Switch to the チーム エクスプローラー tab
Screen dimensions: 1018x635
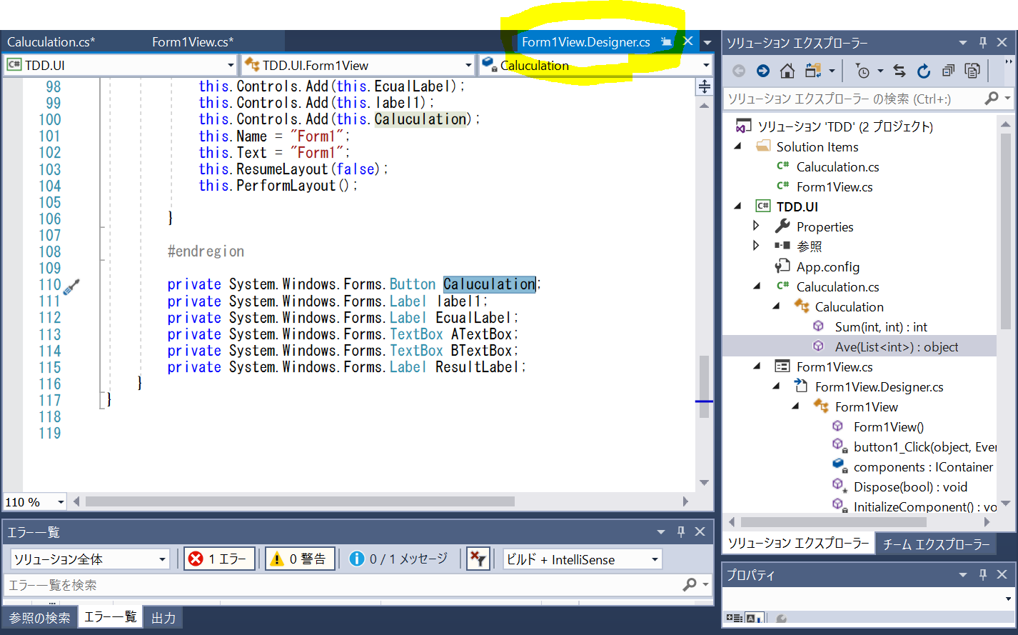935,543
